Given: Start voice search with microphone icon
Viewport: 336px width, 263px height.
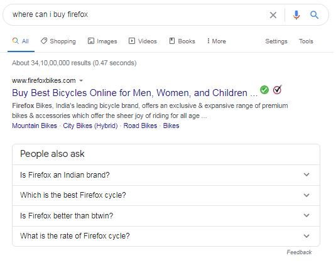Looking at the screenshot, I should [296, 15].
